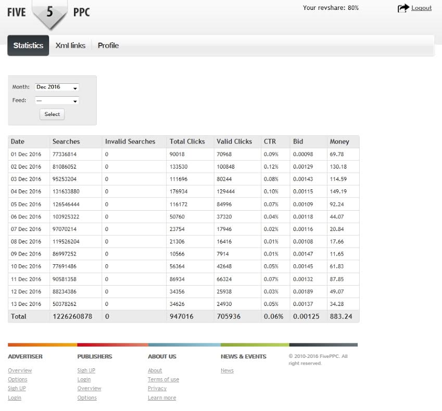This screenshot has height=411, width=442.
Task: Click the logout arrow icon
Action: click(403, 8)
